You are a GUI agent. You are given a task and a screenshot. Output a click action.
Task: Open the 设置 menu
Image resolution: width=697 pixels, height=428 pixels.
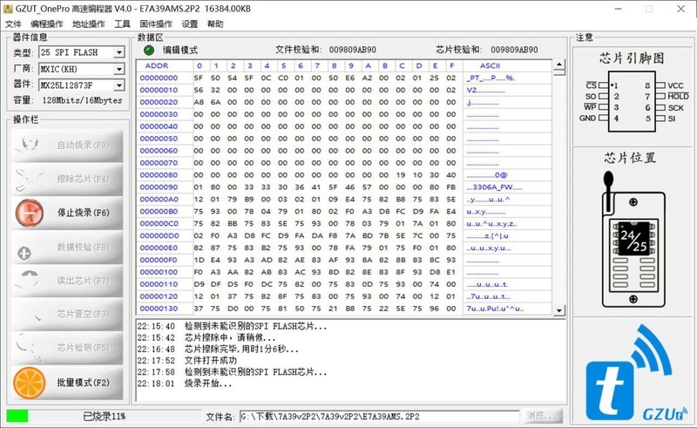(189, 24)
